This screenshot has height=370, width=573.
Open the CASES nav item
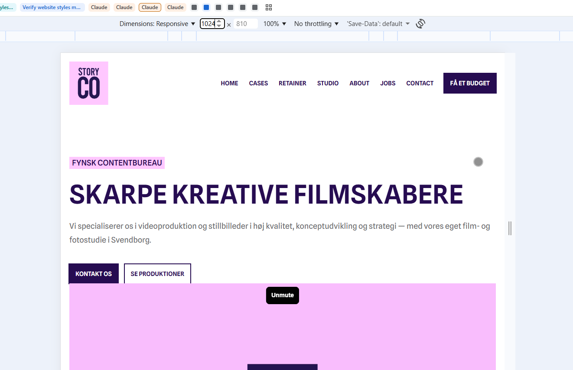coord(258,83)
